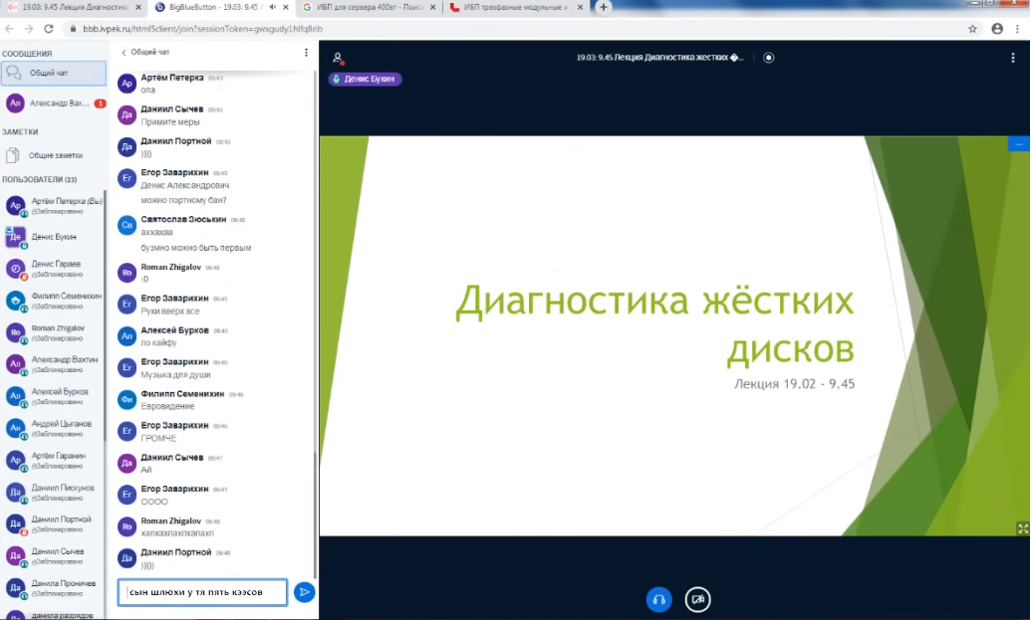Send the typed chat message with paper-plane icon
Image resolution: width=1031 pixels, height=620 pixels.
(304, 591)
